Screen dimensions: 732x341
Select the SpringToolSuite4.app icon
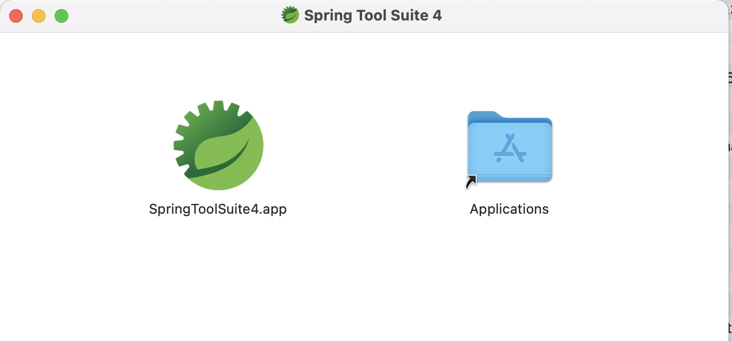(x=219, y=145)
